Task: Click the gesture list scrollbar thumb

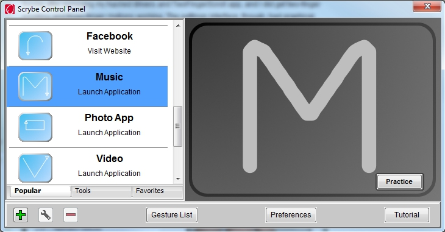Action: tap(177, 126)
